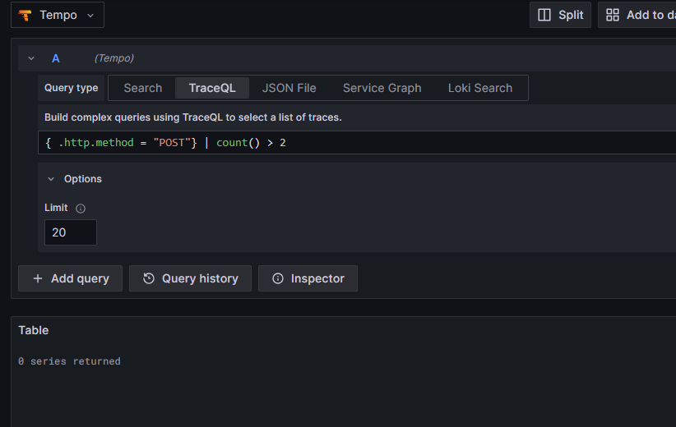Open the Tempo data source picker

click(x=58, y=15)
